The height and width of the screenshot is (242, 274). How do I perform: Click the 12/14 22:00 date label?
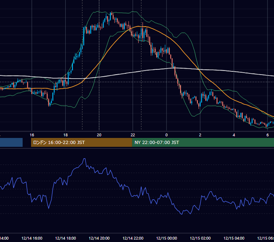click(133, 238)
